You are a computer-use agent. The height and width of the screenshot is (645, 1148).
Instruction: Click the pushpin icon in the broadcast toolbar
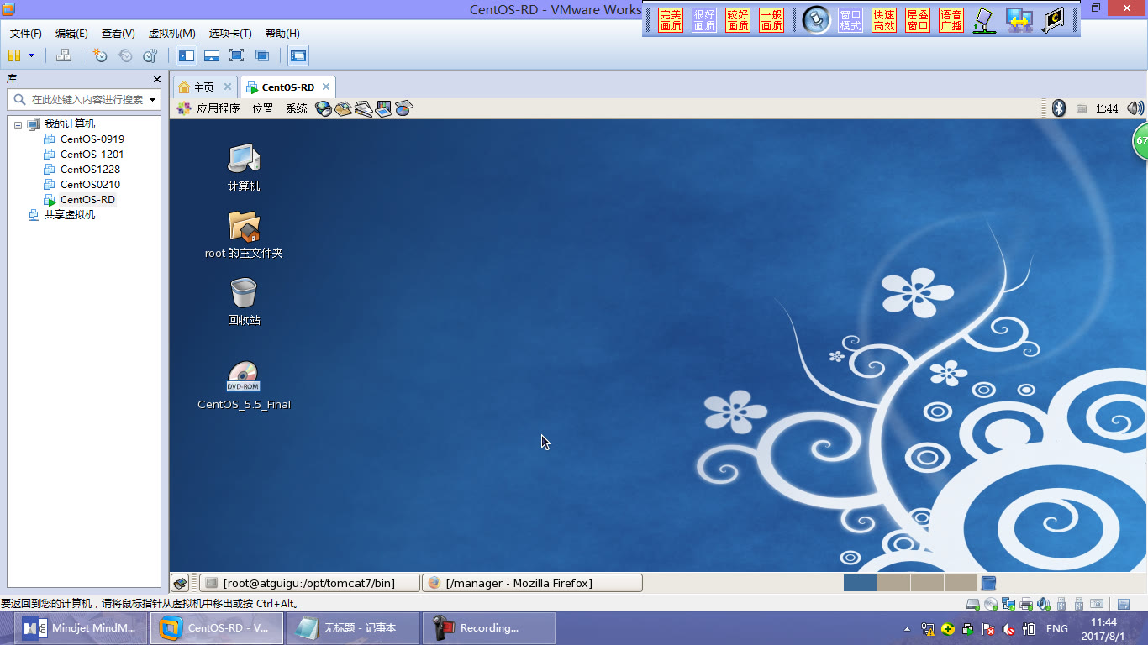pos(816,19)
